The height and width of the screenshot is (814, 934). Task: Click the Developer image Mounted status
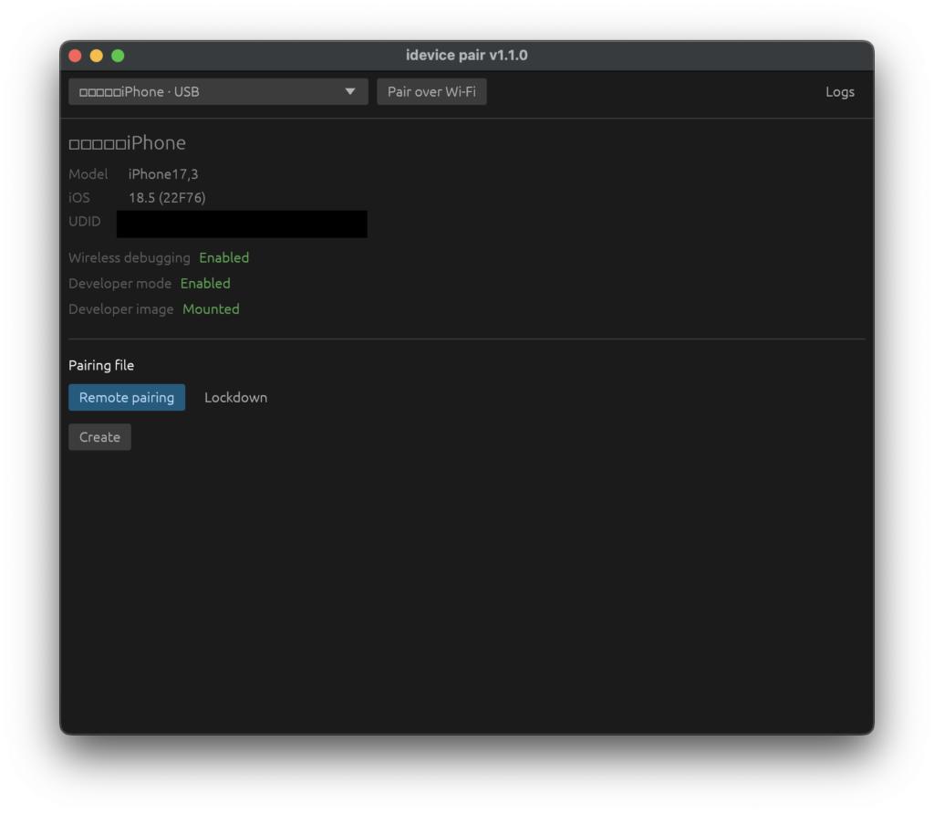click(x=211, y=308)
